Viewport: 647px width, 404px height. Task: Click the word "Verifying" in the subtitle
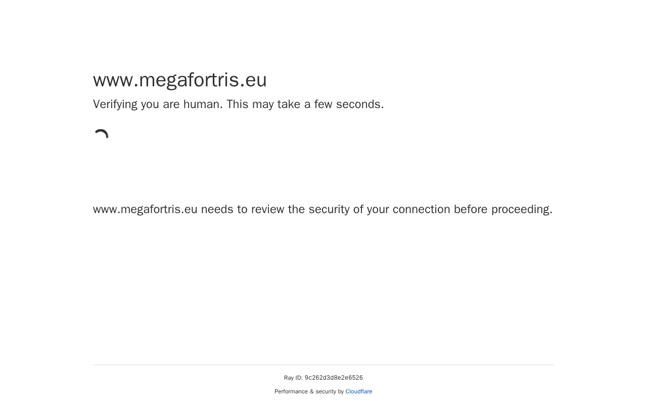[115, 105]
